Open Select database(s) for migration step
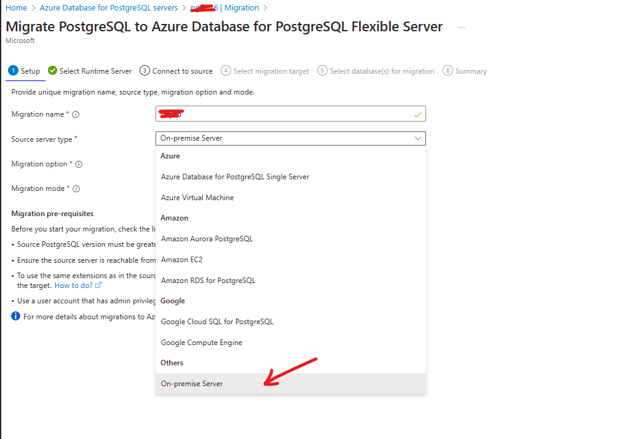This screenshot has width=624, height=439. click(376, 71)
